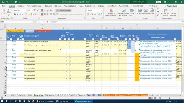Open filter dropdown for Автоназвание работ column
184x103 pixels.
[175, 39]
